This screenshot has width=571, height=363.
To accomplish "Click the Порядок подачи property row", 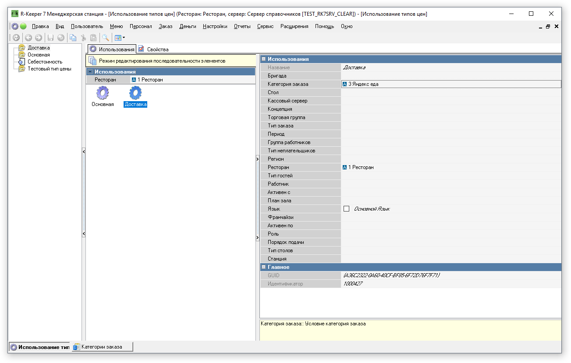I will click(x=411, y=242).
